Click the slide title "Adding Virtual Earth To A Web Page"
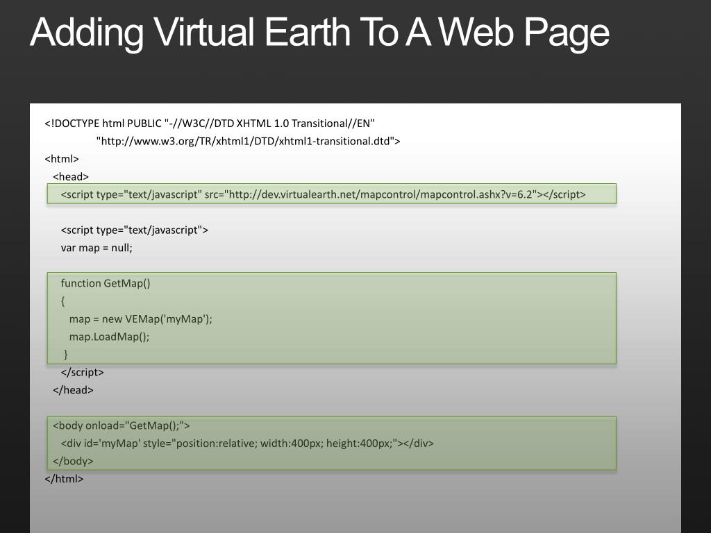The image size is (711, 533). [x=319, y=33]
